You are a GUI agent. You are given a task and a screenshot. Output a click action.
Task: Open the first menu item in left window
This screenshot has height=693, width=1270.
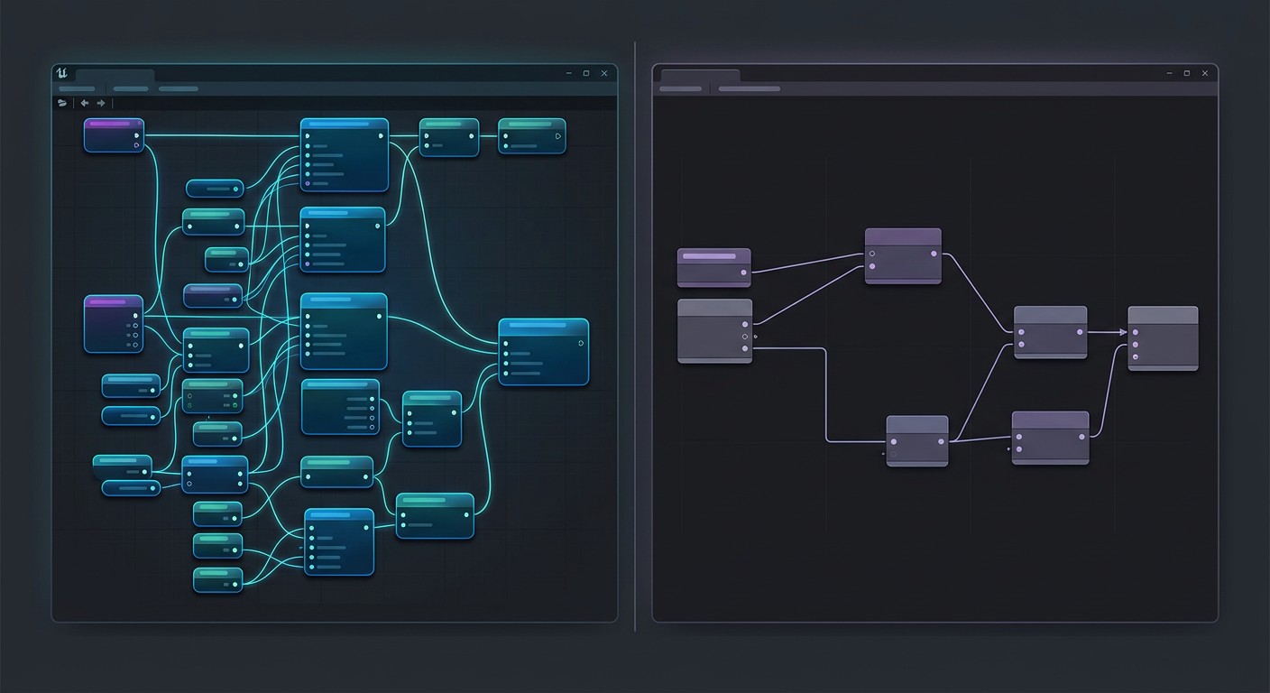(77, 88)
